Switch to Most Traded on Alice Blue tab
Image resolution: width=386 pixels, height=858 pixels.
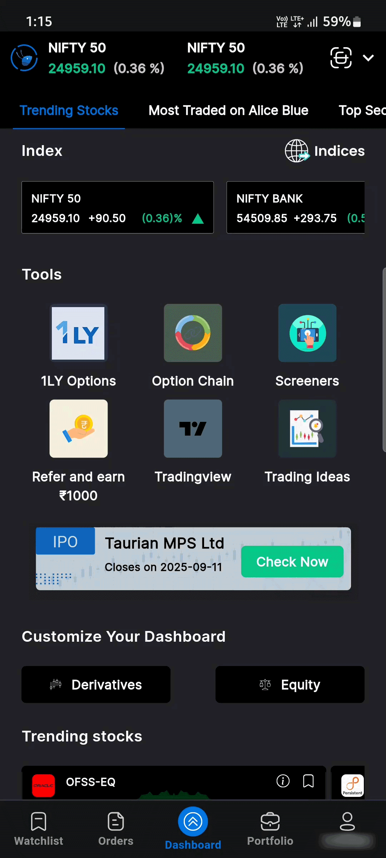pos(228,110)
